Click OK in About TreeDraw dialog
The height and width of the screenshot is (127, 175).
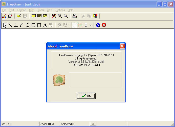[x=86, y=96]
